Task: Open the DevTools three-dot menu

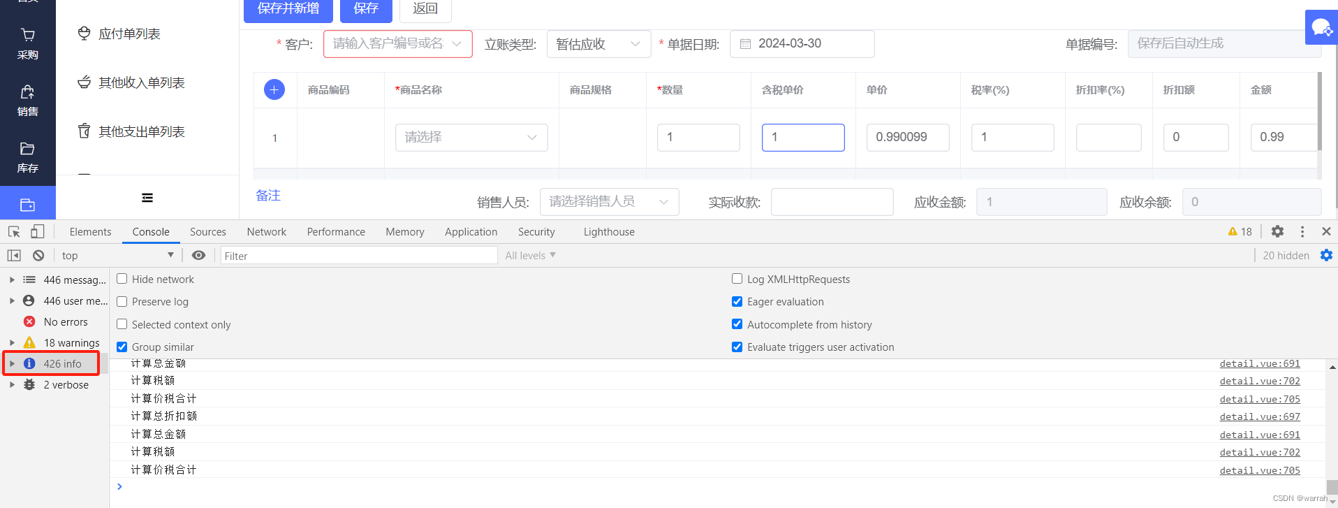Action: (x=1302, y=231)
